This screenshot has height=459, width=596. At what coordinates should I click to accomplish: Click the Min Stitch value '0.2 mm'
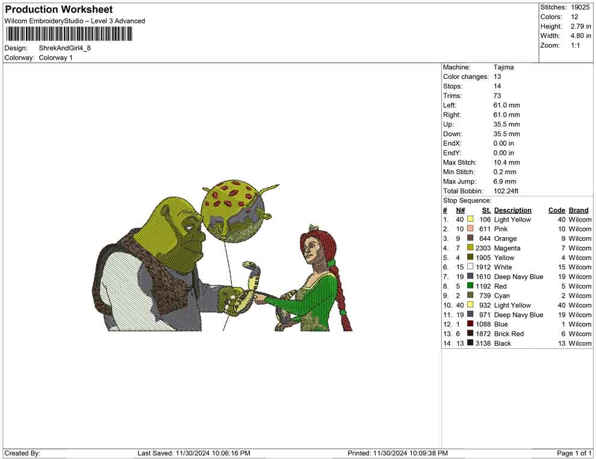point(504,172)
